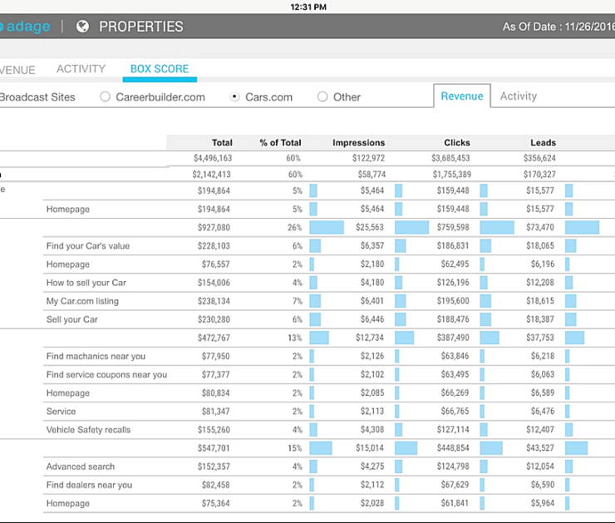615x523 pixels.
Task: Click the $4,496,163 total value
Action: pyautogui.click(x=213, y=158)
